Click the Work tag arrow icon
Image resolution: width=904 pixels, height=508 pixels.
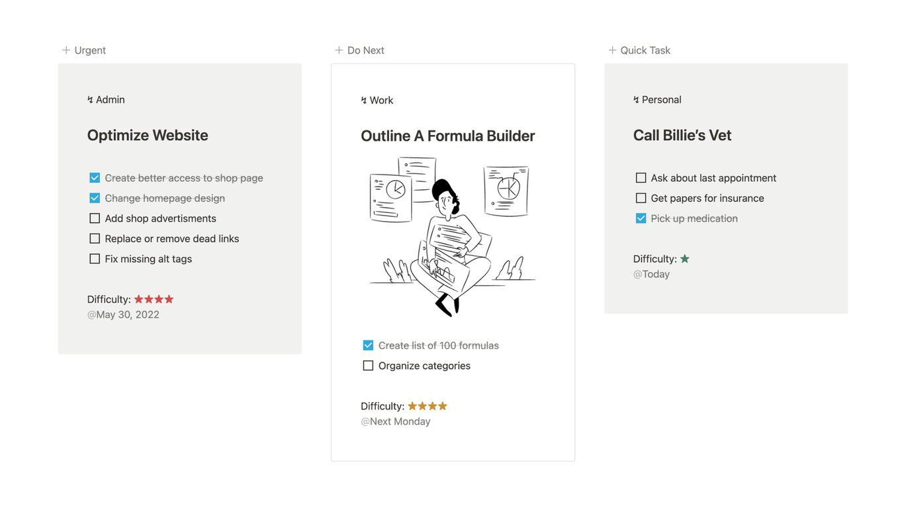(363, 101)
